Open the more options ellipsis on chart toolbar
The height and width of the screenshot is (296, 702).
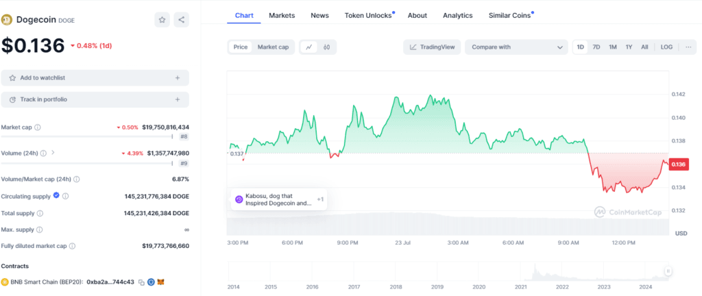click(x=688, y=47)
